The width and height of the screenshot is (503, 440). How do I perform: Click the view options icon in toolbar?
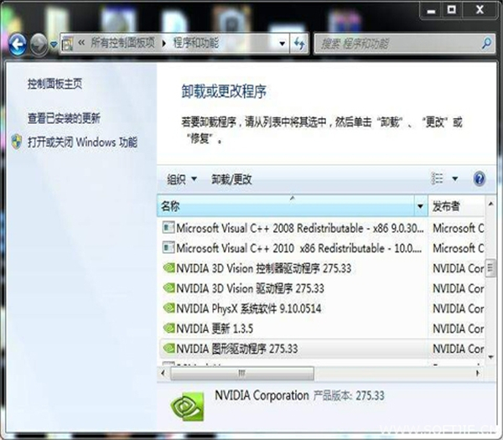pyautogui.click(x=438, y=179)
